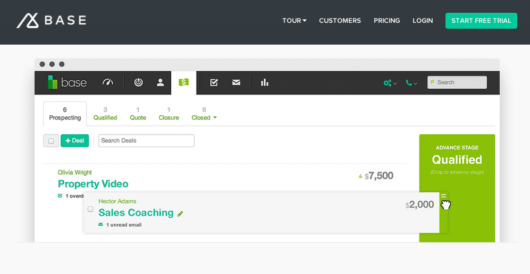Open the tasks checkmark icon
530x274 pixels.
pyautogui.click(x=214, y=82)
